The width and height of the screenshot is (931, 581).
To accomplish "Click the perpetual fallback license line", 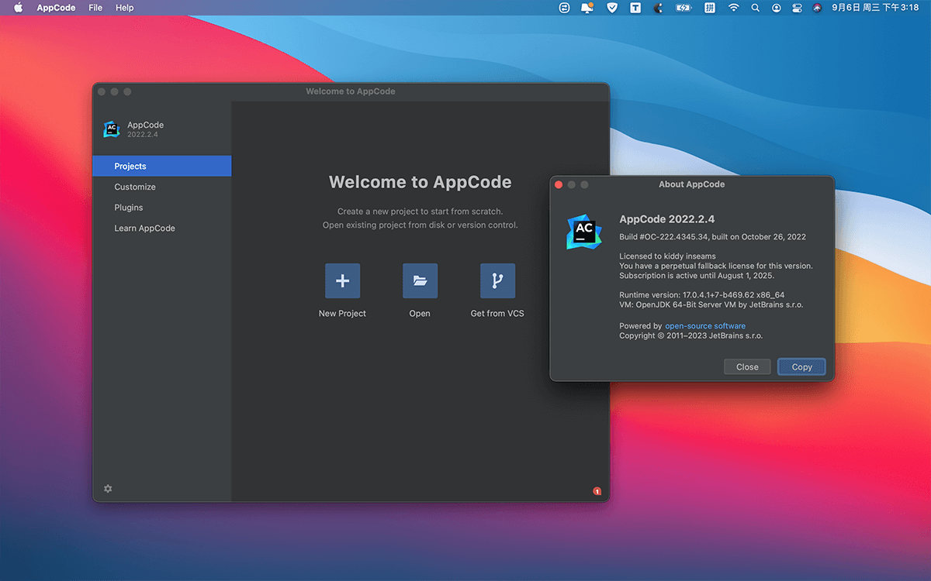I will [x=716, y=266].
